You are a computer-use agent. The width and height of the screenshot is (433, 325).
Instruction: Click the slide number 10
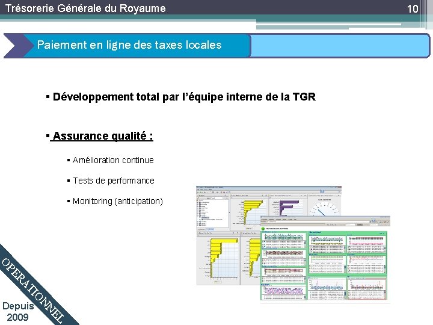coord(413,9)
